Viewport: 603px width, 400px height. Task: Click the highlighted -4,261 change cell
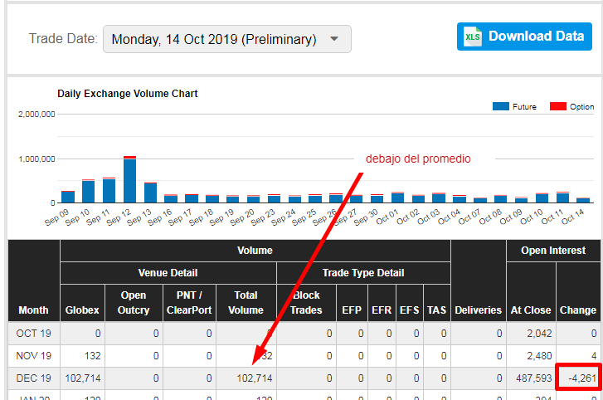click(577, 378)
